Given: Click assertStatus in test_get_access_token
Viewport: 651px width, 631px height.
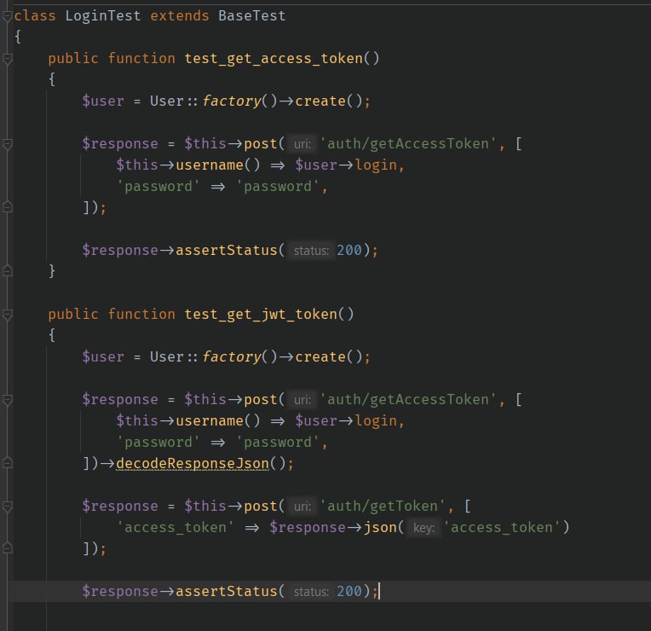Looking at the screenshot, I should pos(227,251).
